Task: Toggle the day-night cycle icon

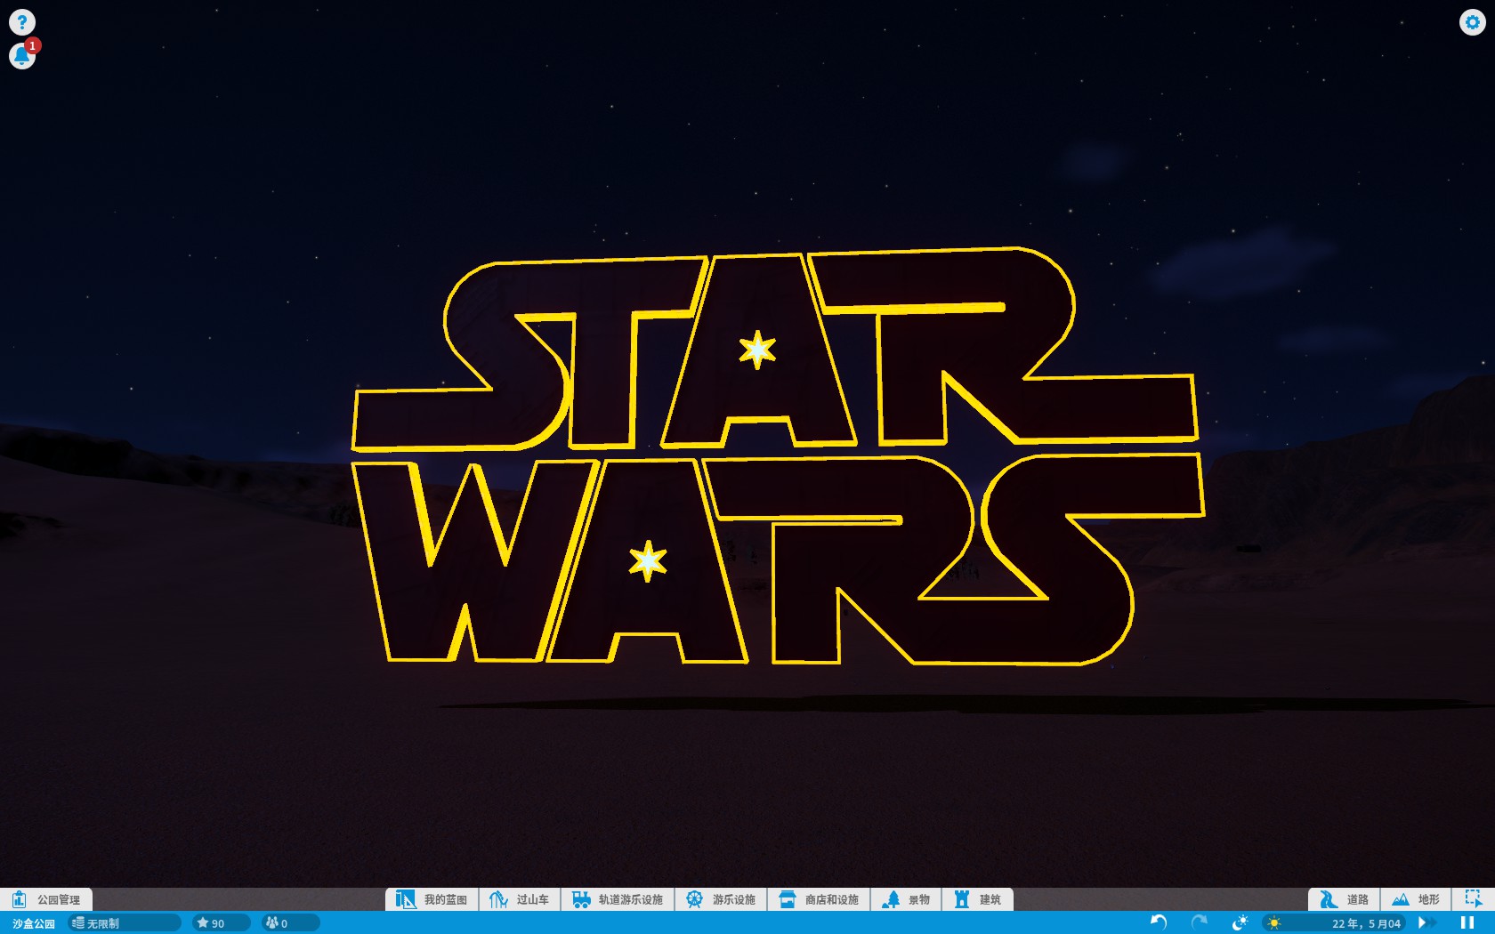Action: (x=1240, y=922)
